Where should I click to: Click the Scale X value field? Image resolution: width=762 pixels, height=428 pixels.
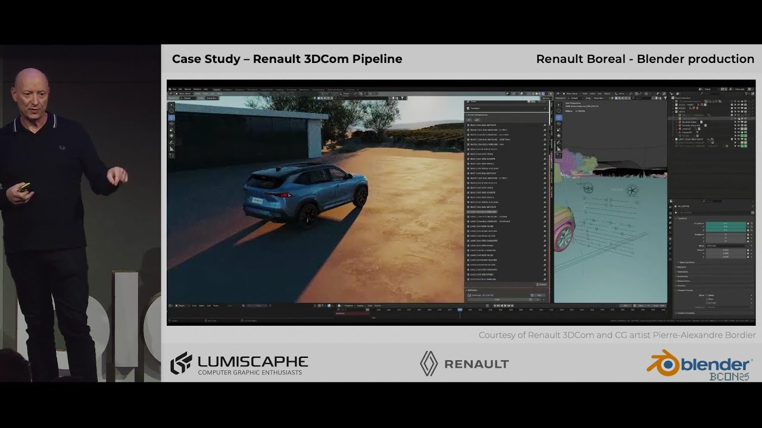(726, 250)
